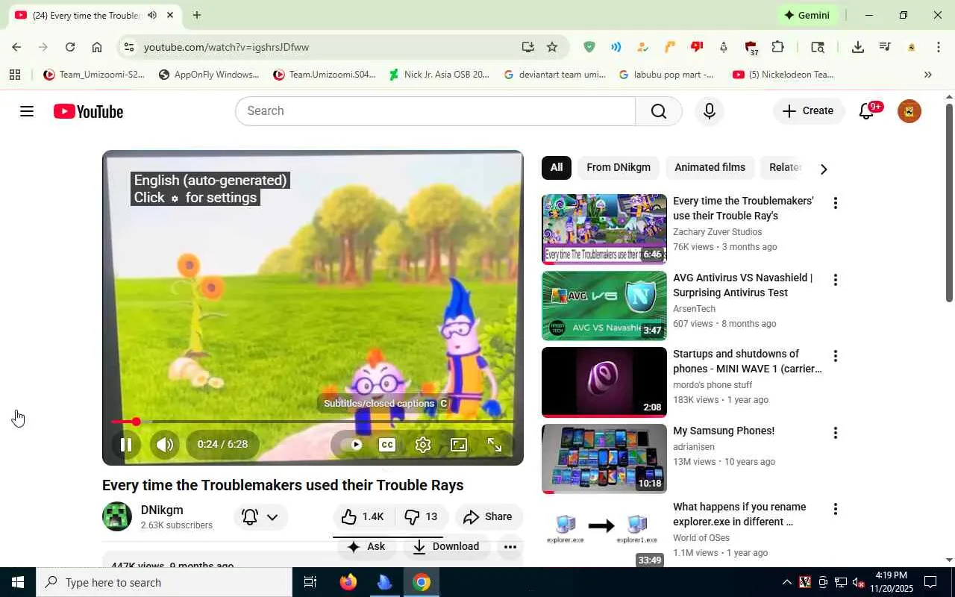The height and width of the screenshot is (597, 955).
Task: Open options menu for Startups and shutdowns video
Action: [x=836, y=356]
